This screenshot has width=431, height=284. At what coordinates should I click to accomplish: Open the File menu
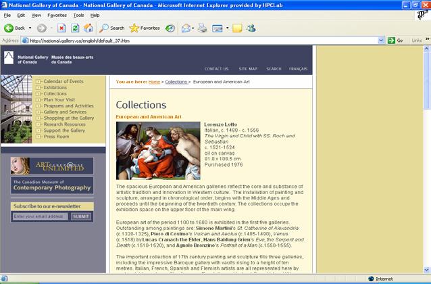(x=7, y=15)
